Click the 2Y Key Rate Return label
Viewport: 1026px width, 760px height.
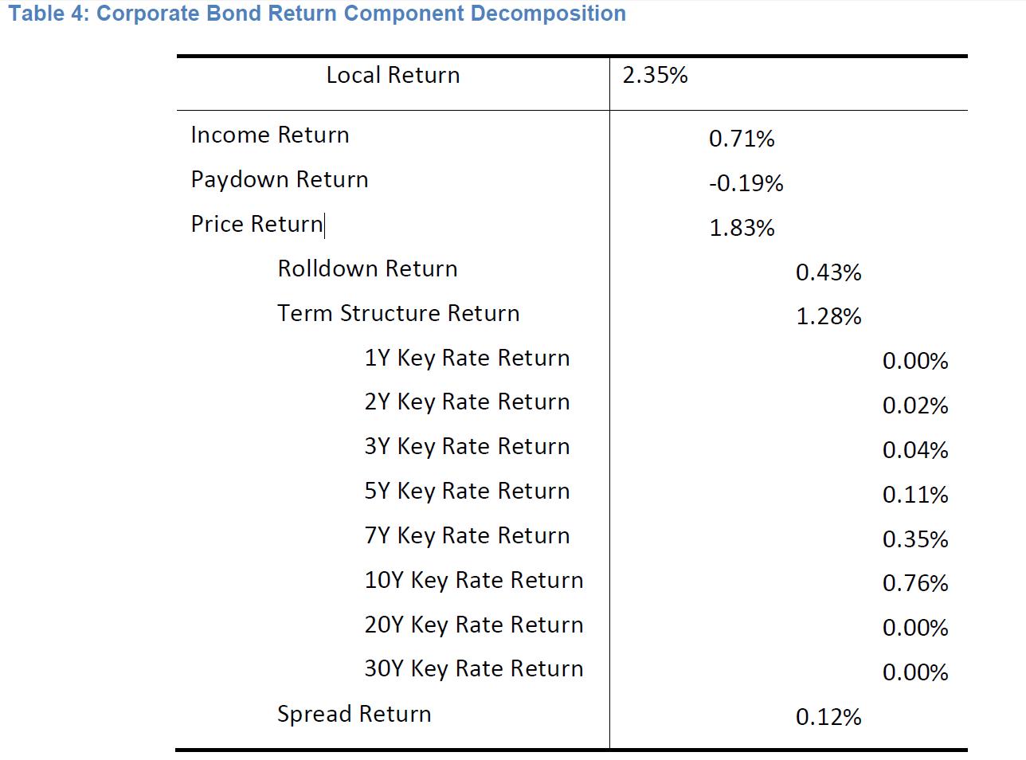point(467,402)
